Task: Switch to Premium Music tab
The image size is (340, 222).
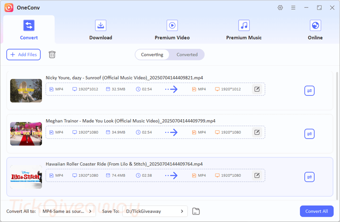Action: (244, 30)
